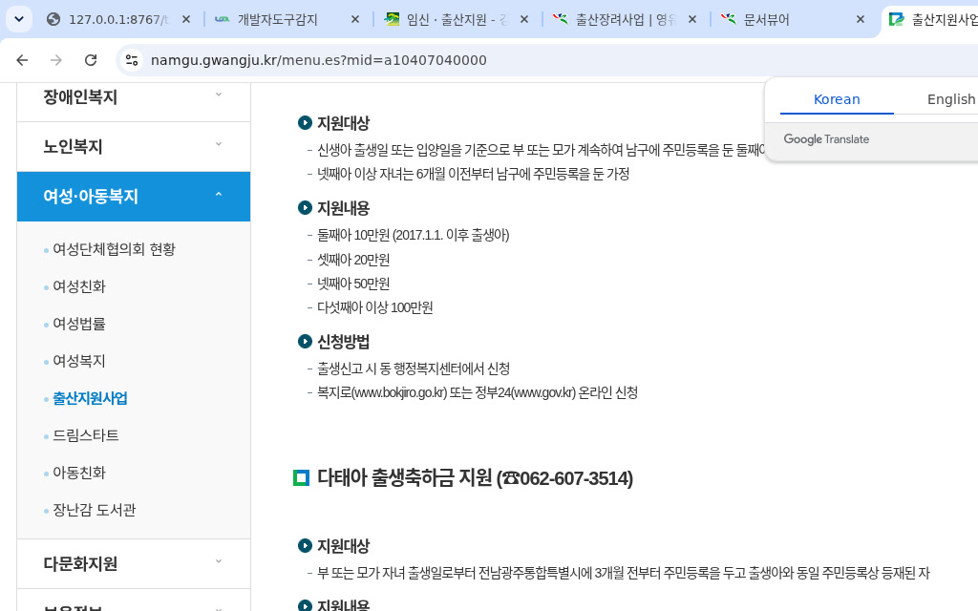Go forward to the next page

coord(56,60)
